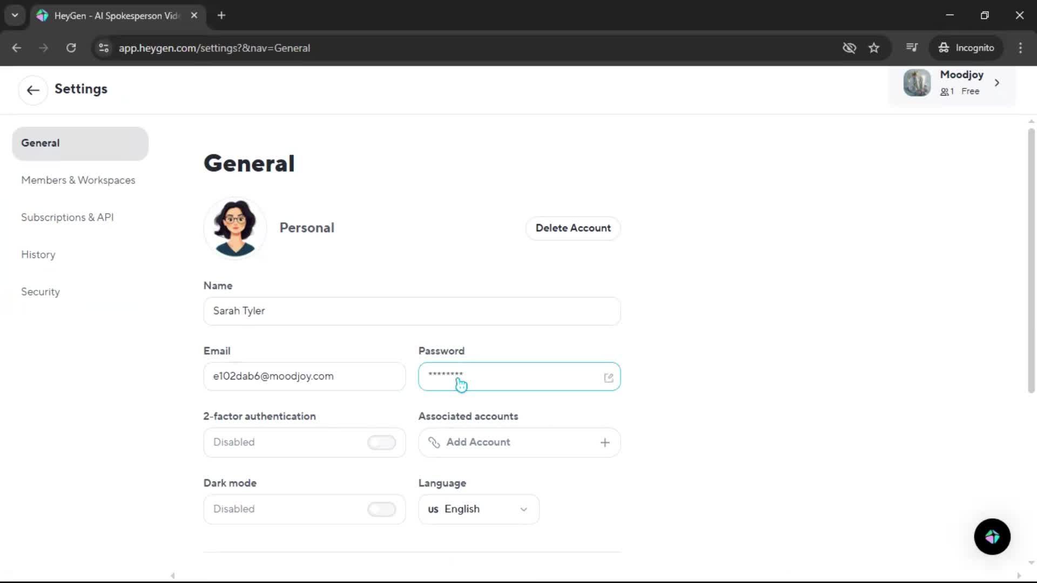This screenshot has width=1037, height=583.
Task: Toggle Dark mode switch on
Action: pos(381,509)
